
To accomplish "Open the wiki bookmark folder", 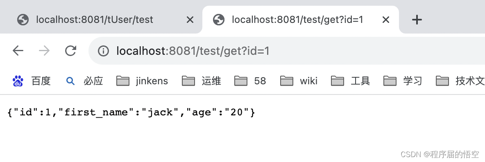I will [x=299, y=81].
